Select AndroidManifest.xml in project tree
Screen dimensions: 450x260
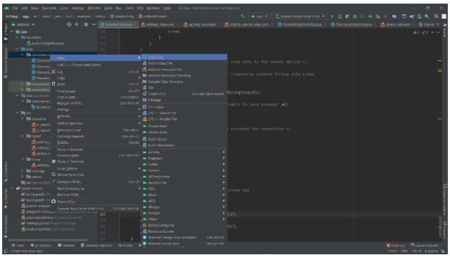[46, 43]
